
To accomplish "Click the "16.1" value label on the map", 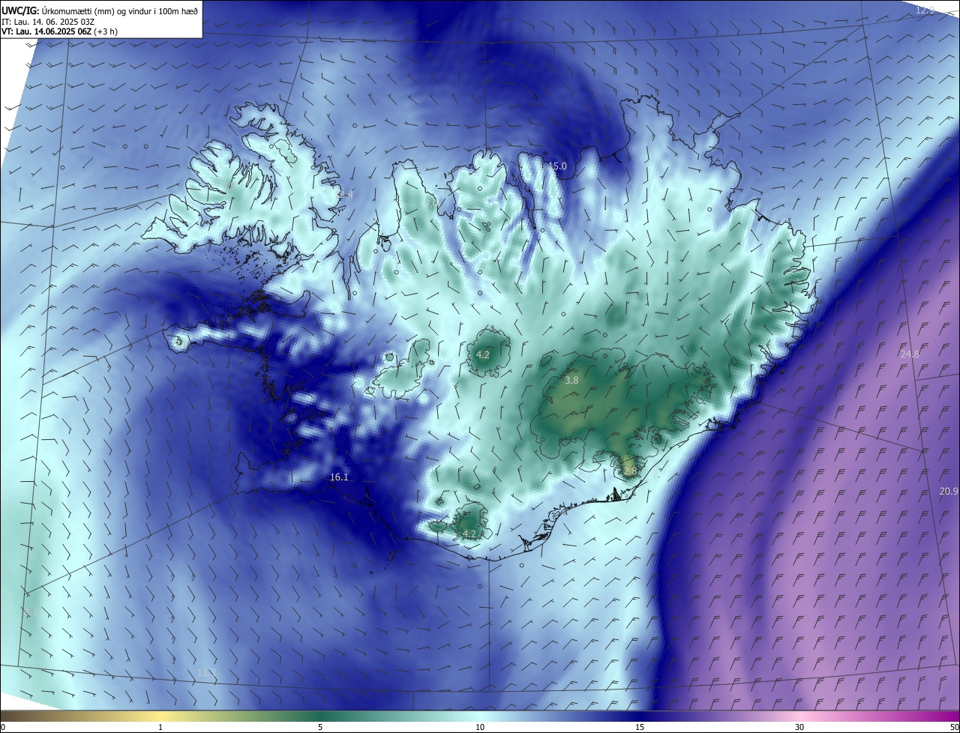I will (x=339, y=477).
